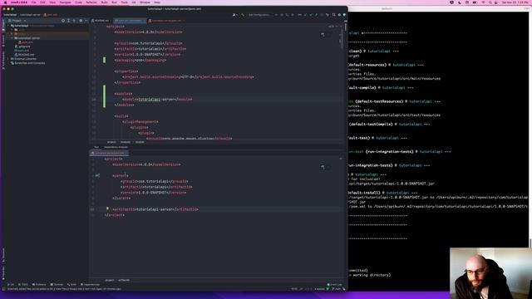Open the Build tool window at bottom

point(71,284)
